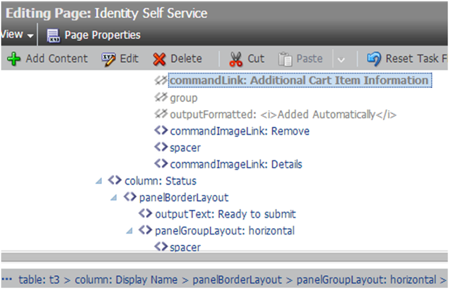Click the Edit pencil icon

(109, 59)
